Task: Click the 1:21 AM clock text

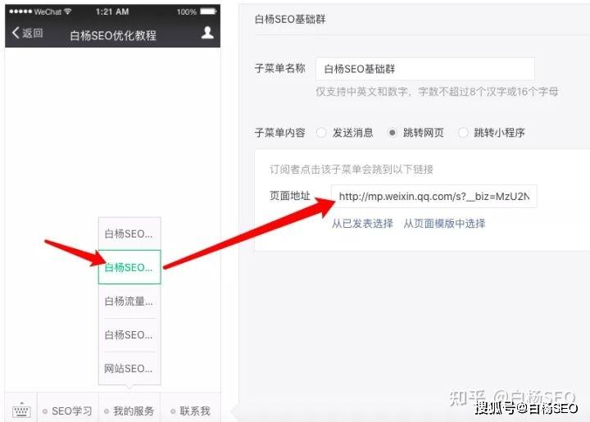Action: coord(112,11)
